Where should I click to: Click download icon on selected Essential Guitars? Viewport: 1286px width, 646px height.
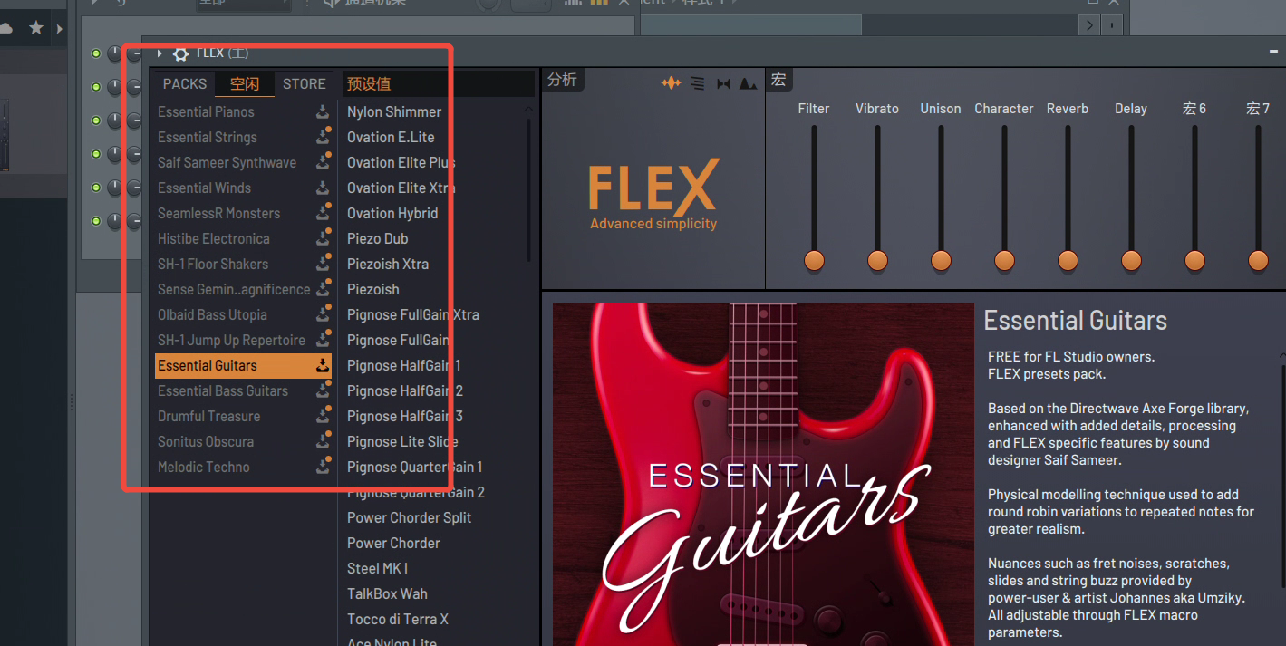click(322, 366)
